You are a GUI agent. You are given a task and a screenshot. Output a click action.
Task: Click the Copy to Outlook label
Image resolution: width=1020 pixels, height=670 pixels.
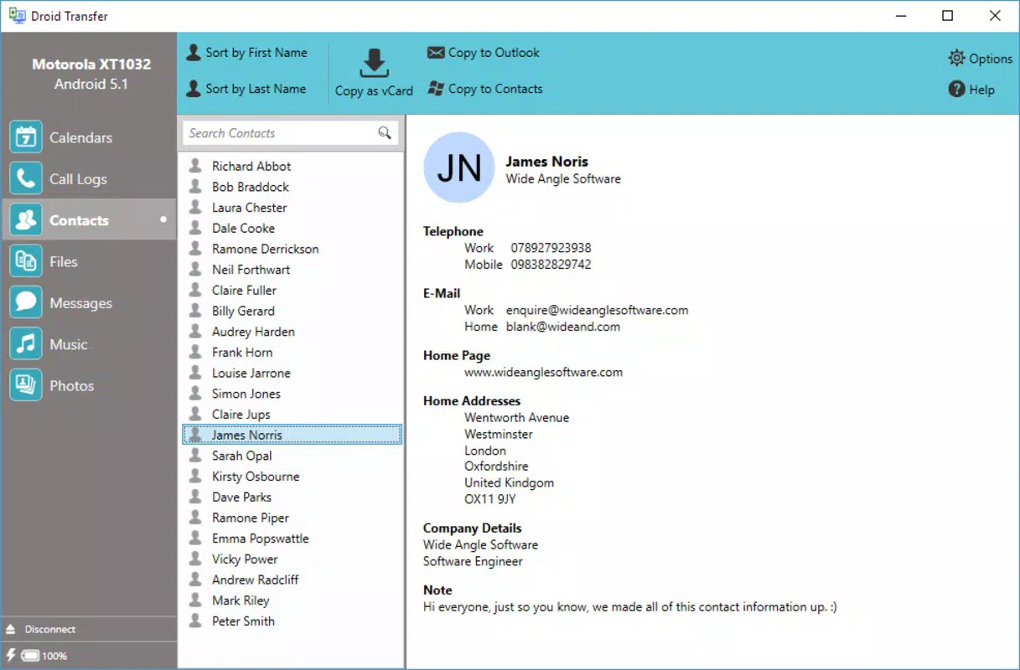click(494, 53)
